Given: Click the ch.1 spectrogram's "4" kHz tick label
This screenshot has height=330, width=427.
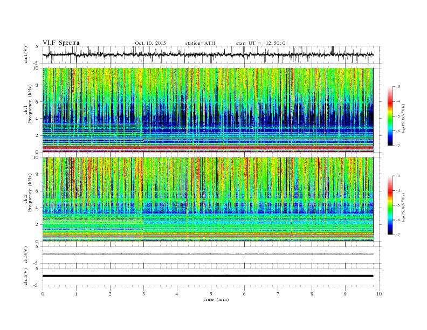Looking at the screenshot, I should (37, 119).
